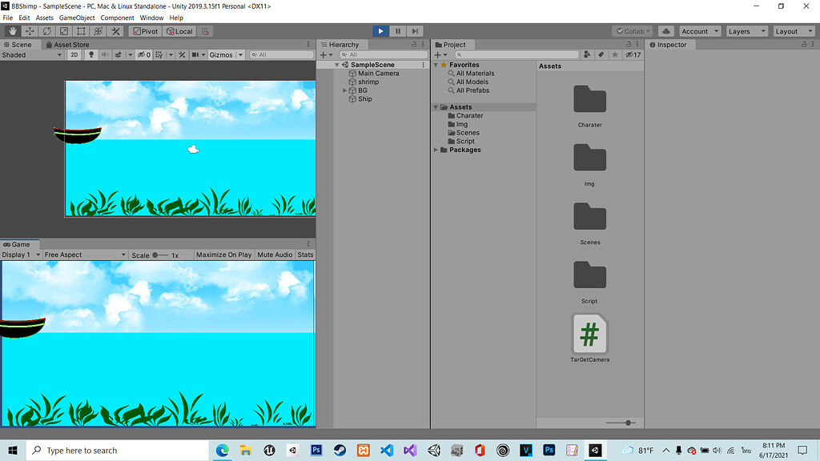The width and height of the screenshot is (820, 461).
Task: Click the Stats button in Game view
Action: pos(304,255)
